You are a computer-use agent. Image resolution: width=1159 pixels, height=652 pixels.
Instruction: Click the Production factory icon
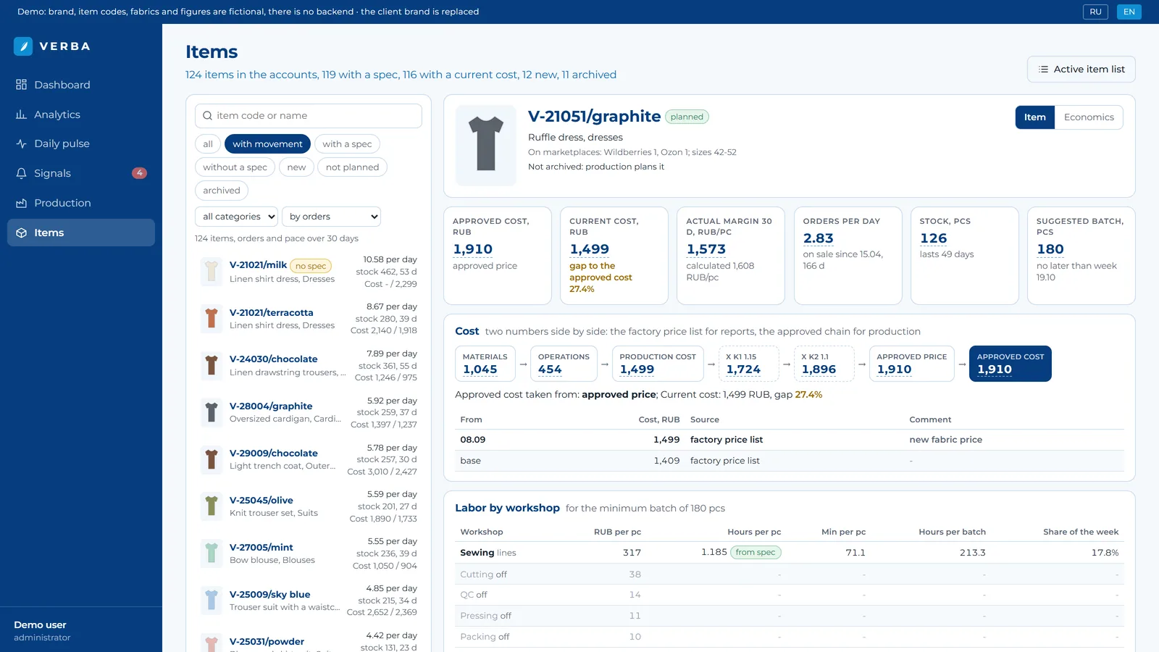21,203
